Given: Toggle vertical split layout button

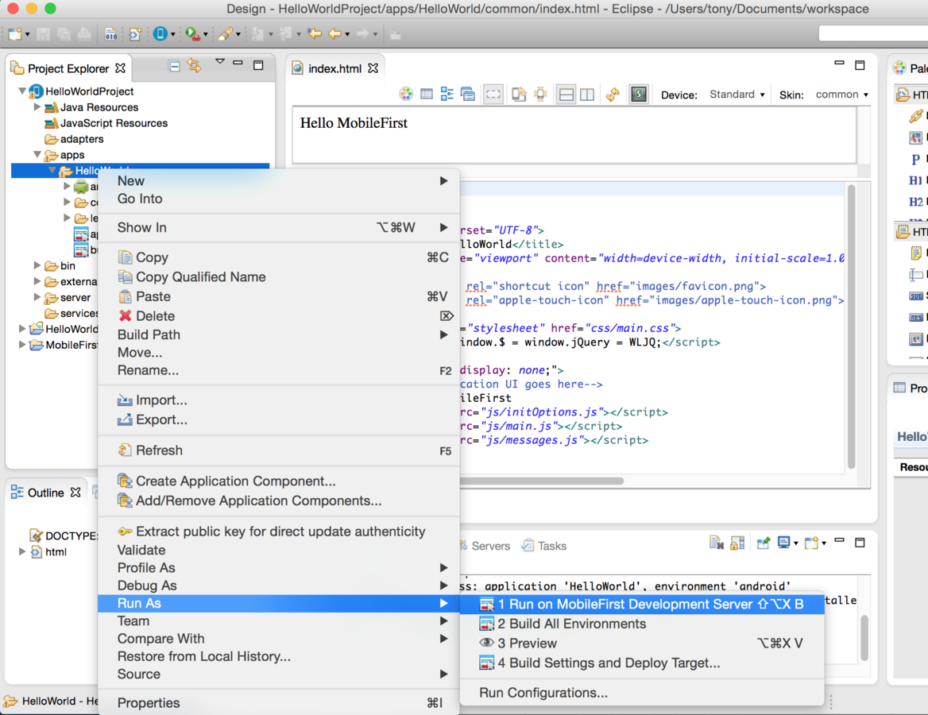Looking at the screenshot, I should tap(587, 94).
